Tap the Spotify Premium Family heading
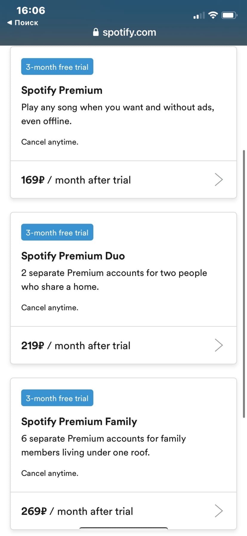 (x=79, y=422)
